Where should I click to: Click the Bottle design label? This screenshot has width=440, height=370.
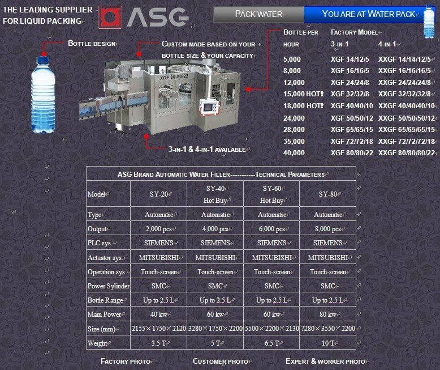(x=92, y=44)
